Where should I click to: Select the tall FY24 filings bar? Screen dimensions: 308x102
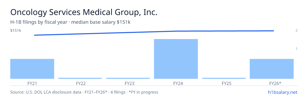(x=176, y=59)
